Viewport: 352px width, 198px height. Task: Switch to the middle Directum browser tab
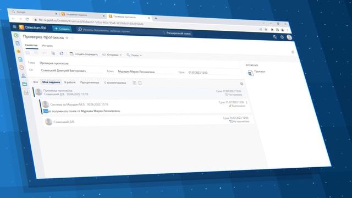click(x=82, y=15)
